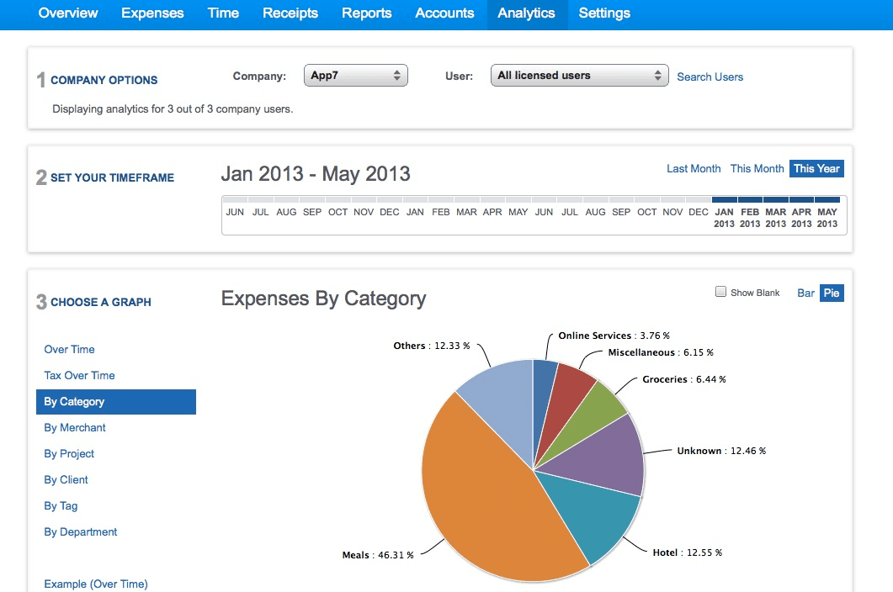Switch chart to Bar view
This screenshot has width=893, height=592.
click(x=805, y=293)
